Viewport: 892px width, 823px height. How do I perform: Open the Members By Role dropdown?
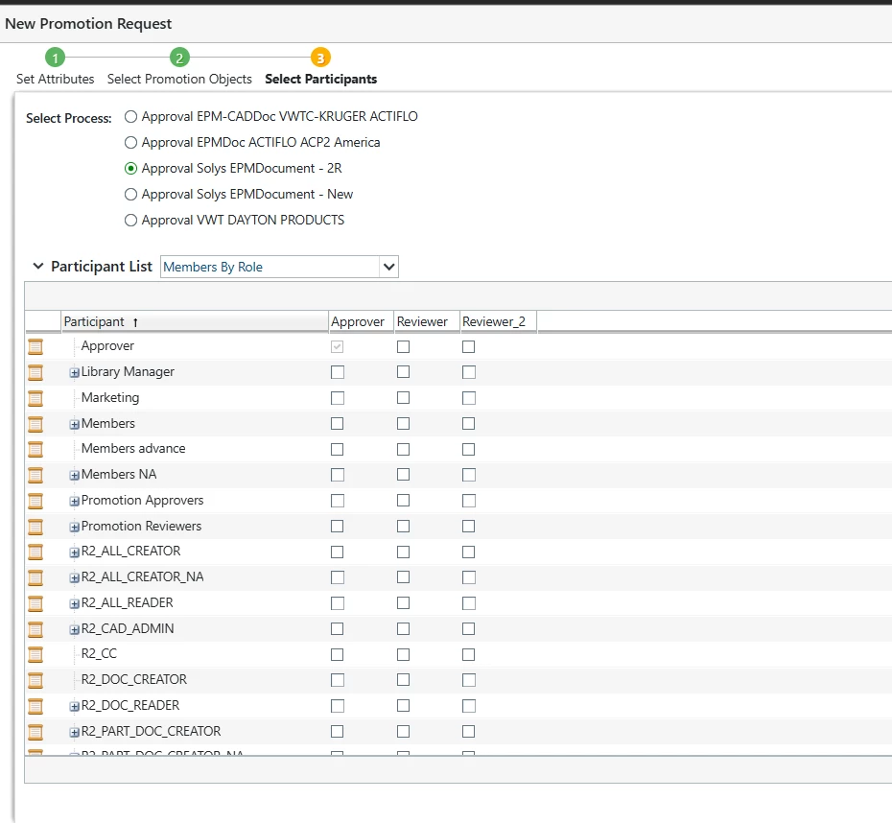click(x=389, y=267)
